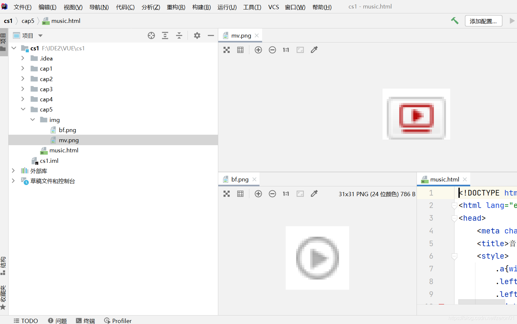This screenshot has height=324, width=517.
Task: Click the bf.png play button image preview
Action: [x=317, y=258]
